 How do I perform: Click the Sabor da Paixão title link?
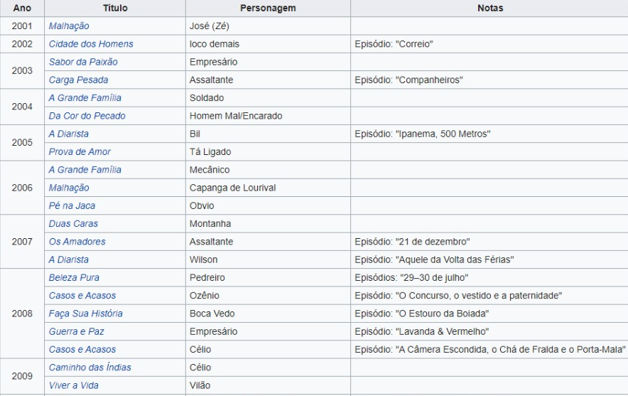point(83,62)
